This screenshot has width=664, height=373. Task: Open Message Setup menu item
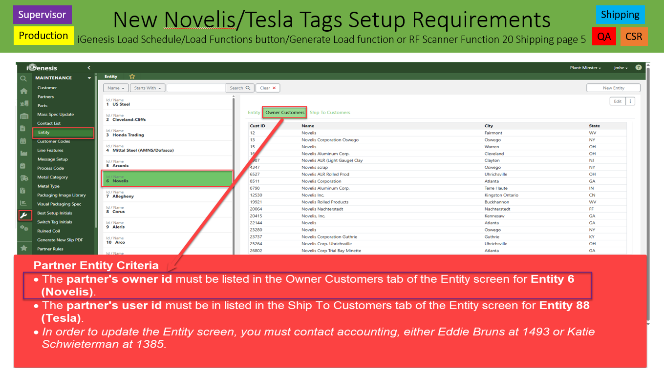coord(53,159)
